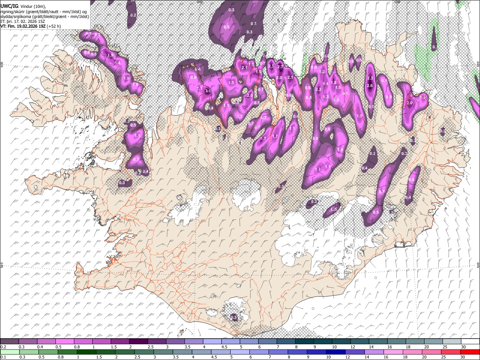This screenshot has height=360, width=480.
Task: Pick top legend dark swatch between 2 and 2.5
Action: coord(138,341)
